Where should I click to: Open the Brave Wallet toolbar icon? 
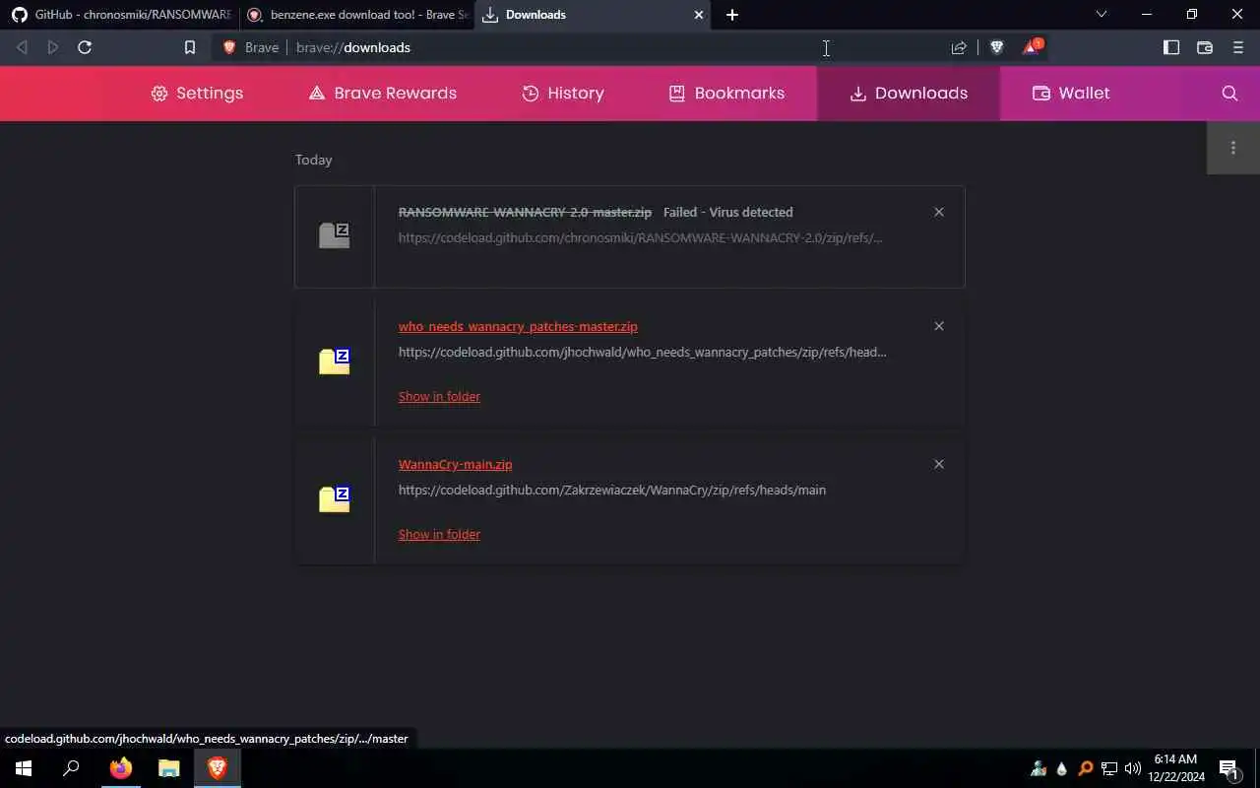coord(1205,47)
